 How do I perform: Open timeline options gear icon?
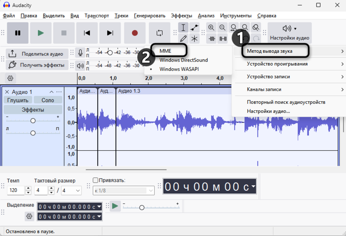(x=10, y=78)
